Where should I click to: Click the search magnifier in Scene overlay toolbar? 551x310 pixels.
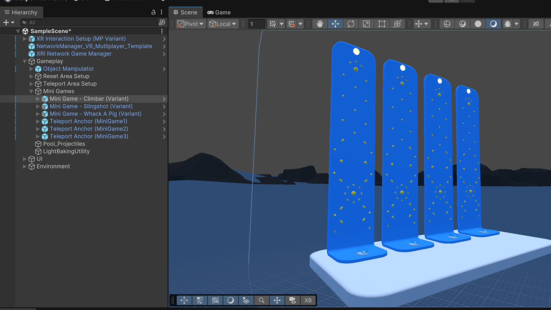261,300
